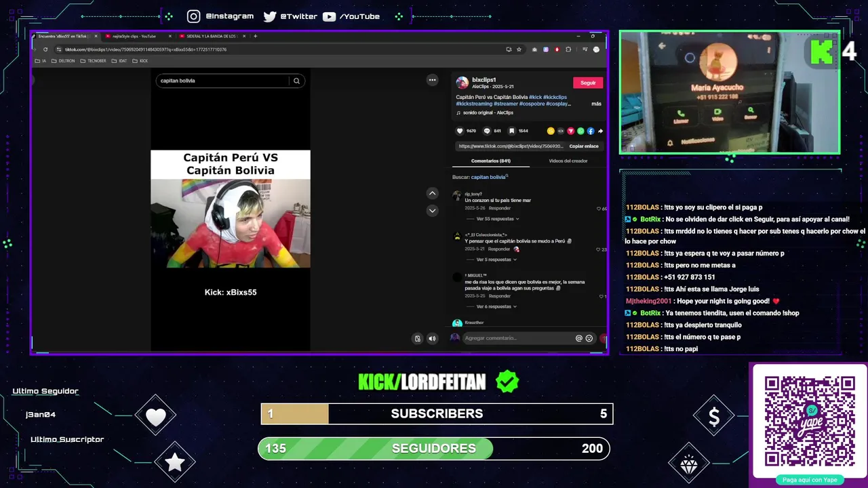Bookmark the page with the star icon
The width and height of the screenshot is (868, 488).
tap(519, 49)
